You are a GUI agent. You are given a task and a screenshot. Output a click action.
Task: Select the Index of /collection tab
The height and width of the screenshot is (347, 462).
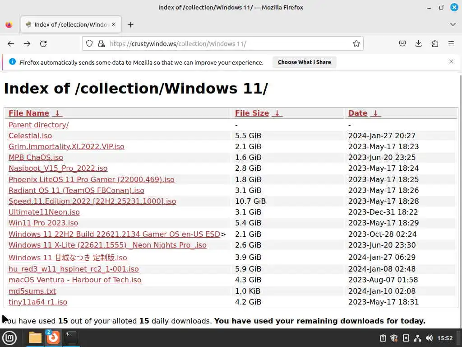(71, 24)
